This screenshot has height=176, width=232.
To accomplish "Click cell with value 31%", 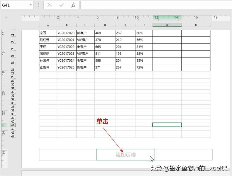I will [x=144, y=47].
